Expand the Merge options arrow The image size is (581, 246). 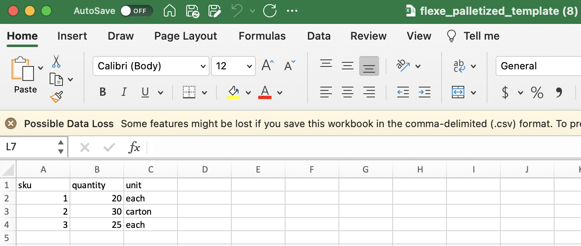pyautogui.click(x=474, y=93)
